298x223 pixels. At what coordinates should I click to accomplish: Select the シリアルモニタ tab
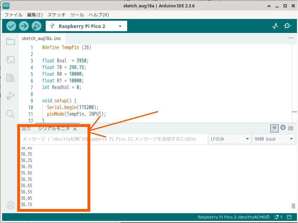54,129
